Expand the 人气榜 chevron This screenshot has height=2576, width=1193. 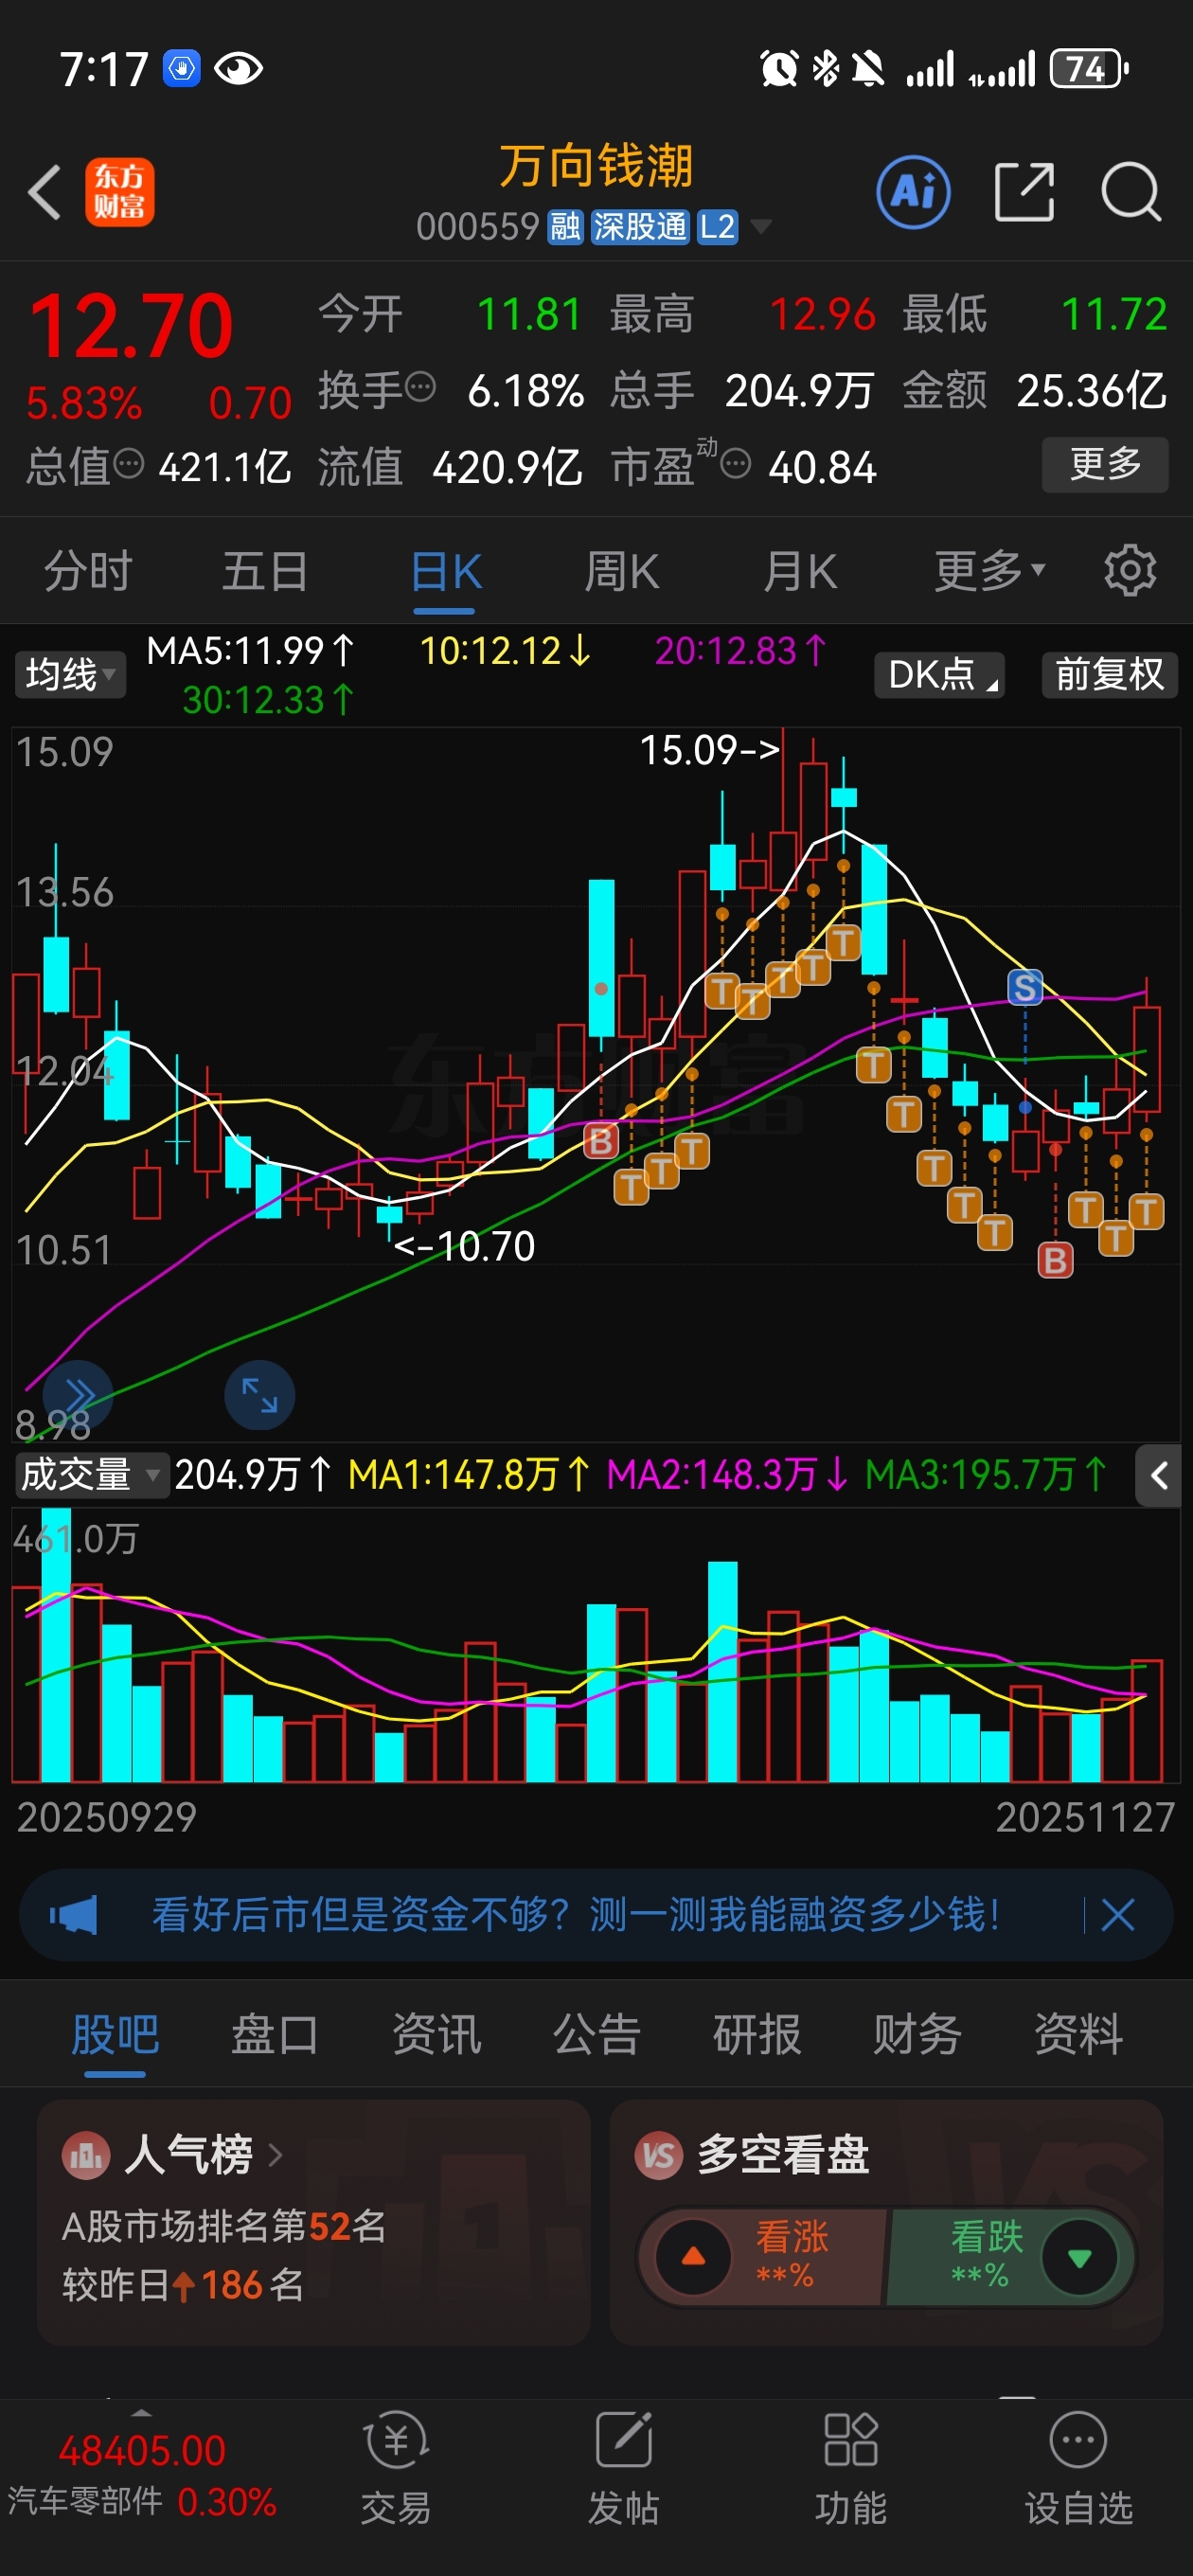pyautogui.click(x=275, y=2155)
